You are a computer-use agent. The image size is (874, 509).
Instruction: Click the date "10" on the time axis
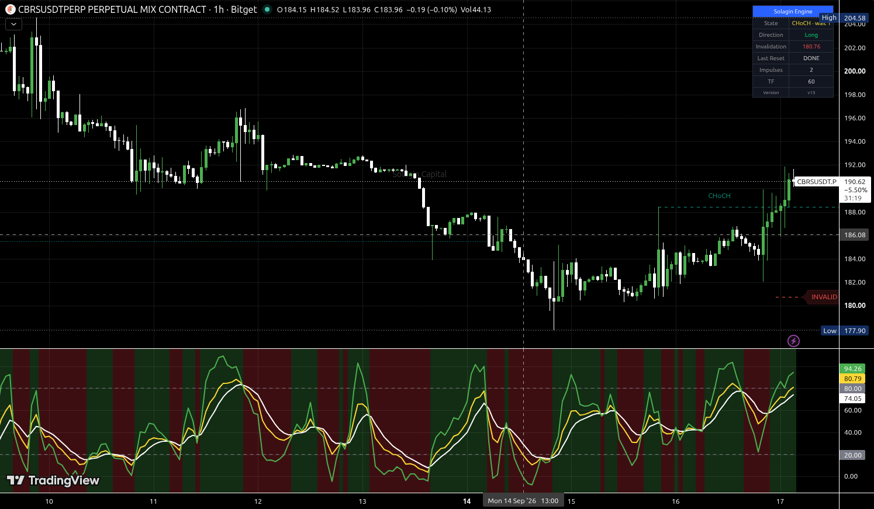pos(49,501)
